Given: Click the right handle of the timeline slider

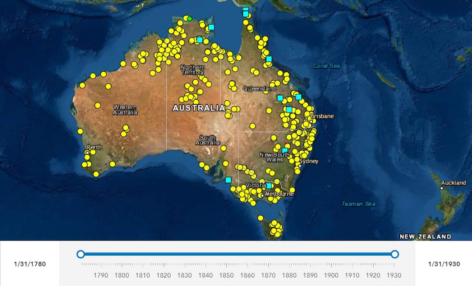Looking at the screenshot, I should click(x=395, y=254).
